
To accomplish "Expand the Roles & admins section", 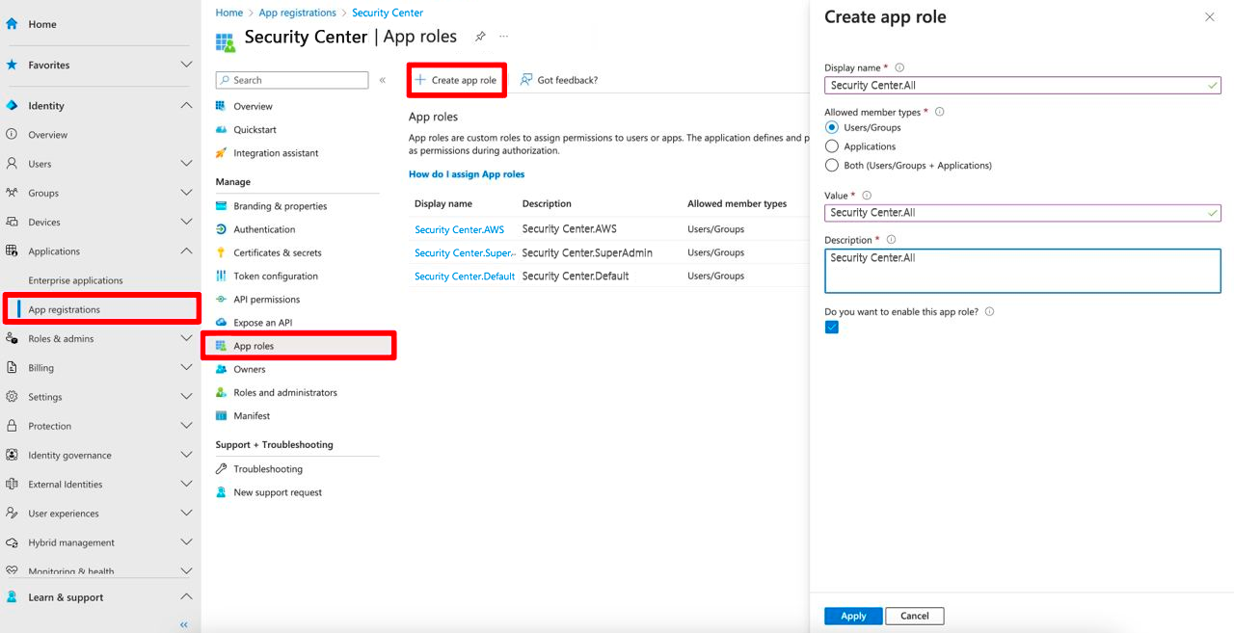I will point(186,338).
